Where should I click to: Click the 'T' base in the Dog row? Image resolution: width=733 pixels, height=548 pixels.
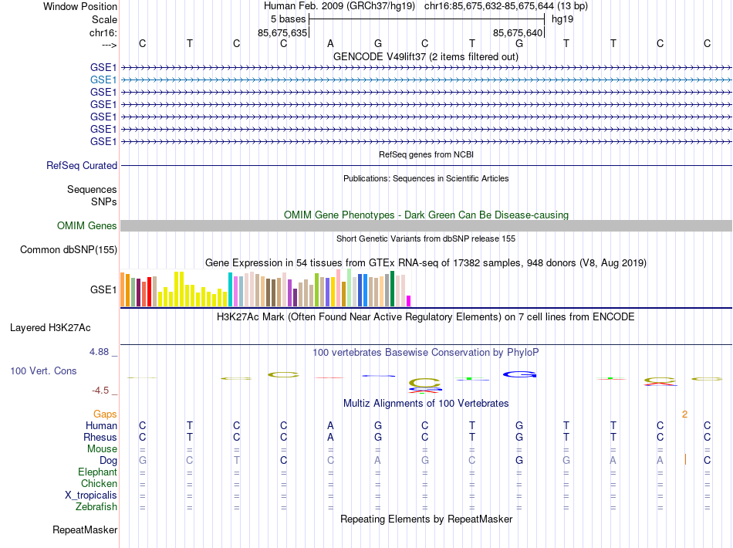[237, 460]
